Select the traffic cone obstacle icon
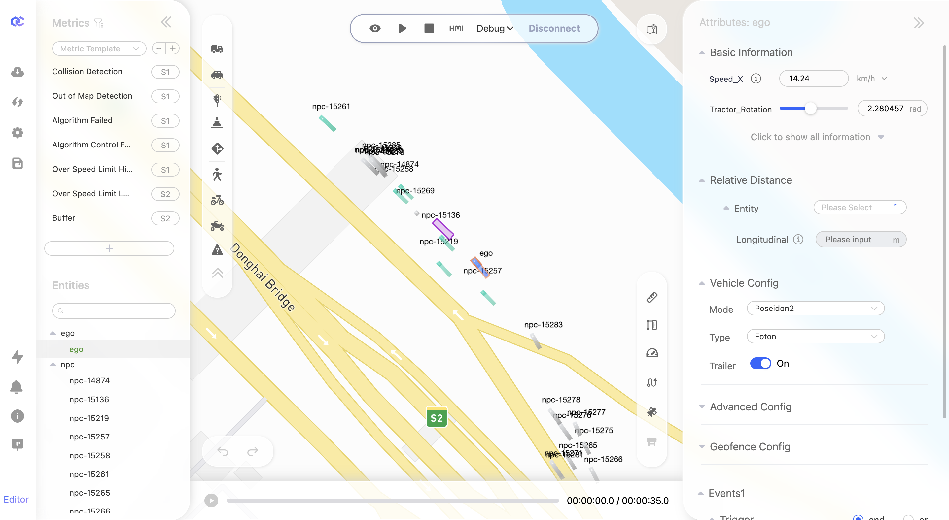 tap(217, 123)
